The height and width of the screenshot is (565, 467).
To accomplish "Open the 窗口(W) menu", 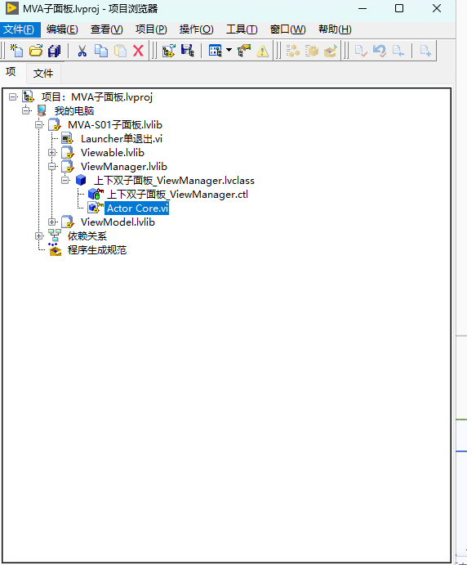I will [x=288, y=29].
